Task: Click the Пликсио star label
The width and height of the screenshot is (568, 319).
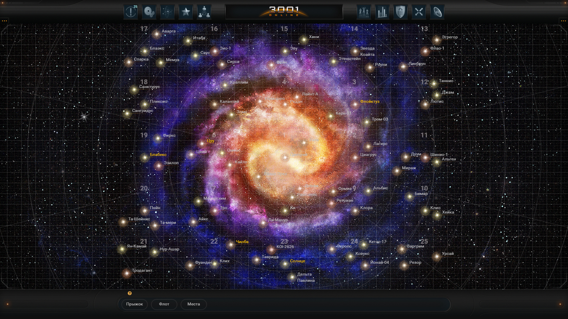Action: (159, 102)
